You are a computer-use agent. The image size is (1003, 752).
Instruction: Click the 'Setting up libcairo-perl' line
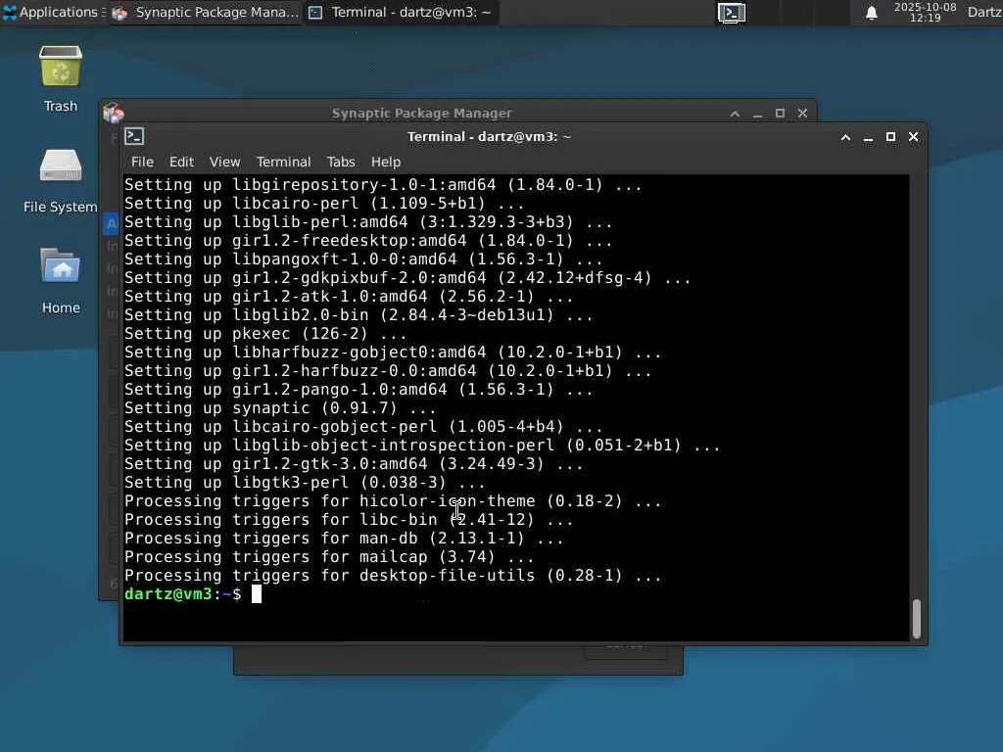324,204
